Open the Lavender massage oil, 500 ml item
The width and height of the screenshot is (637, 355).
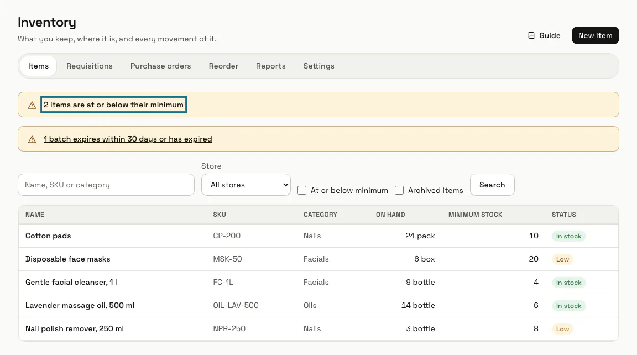coord(80,305)
